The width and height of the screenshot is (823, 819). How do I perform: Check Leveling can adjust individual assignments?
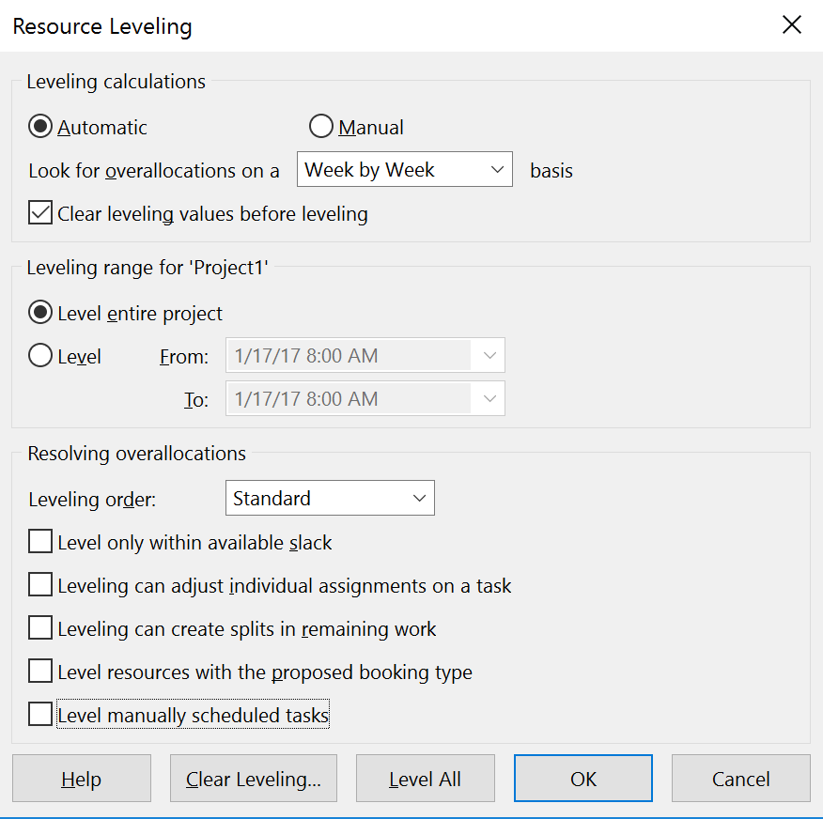(40, 585)
